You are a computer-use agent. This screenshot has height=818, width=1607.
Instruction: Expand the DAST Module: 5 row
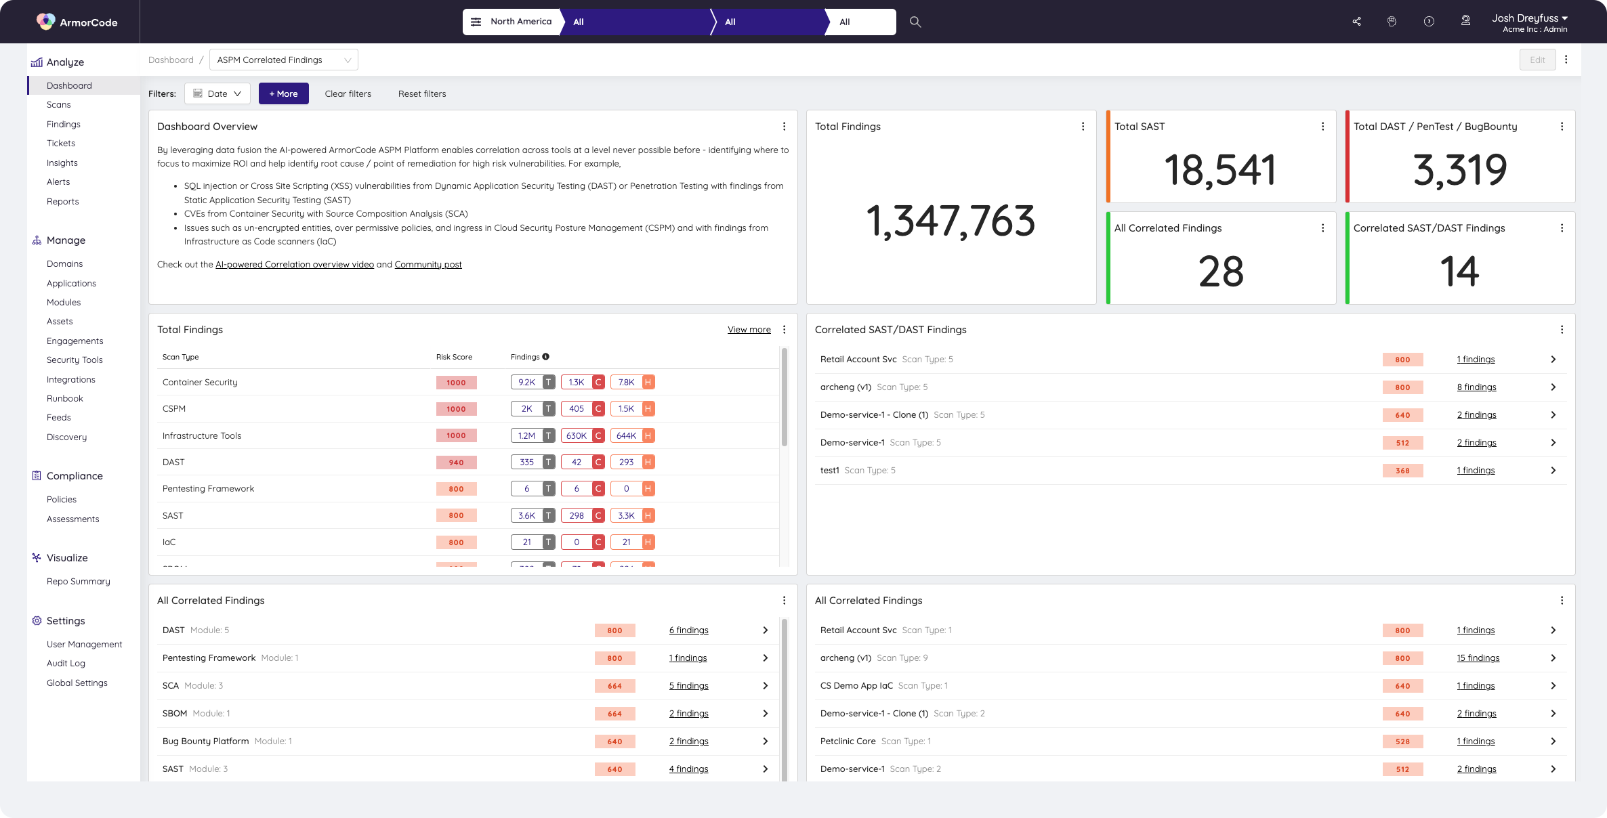pyautogui.click(x=766, y=630)
